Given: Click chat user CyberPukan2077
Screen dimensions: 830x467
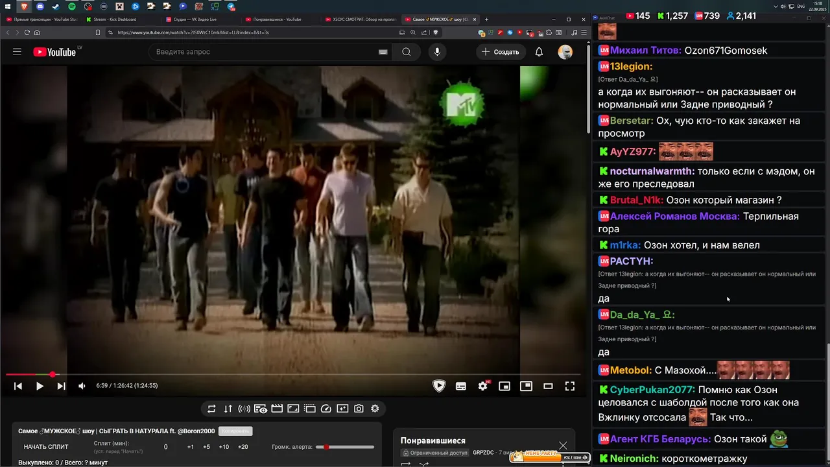Looking at the screenshot, I should pyautogui.click(x=653, y=390).
